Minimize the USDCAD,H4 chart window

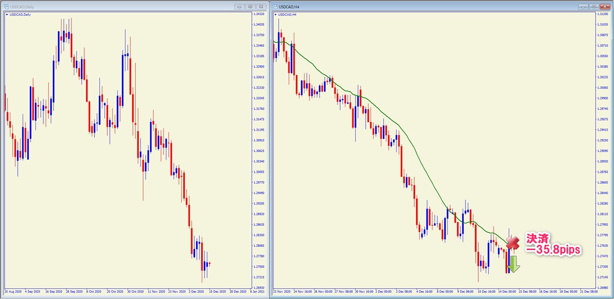583,7
